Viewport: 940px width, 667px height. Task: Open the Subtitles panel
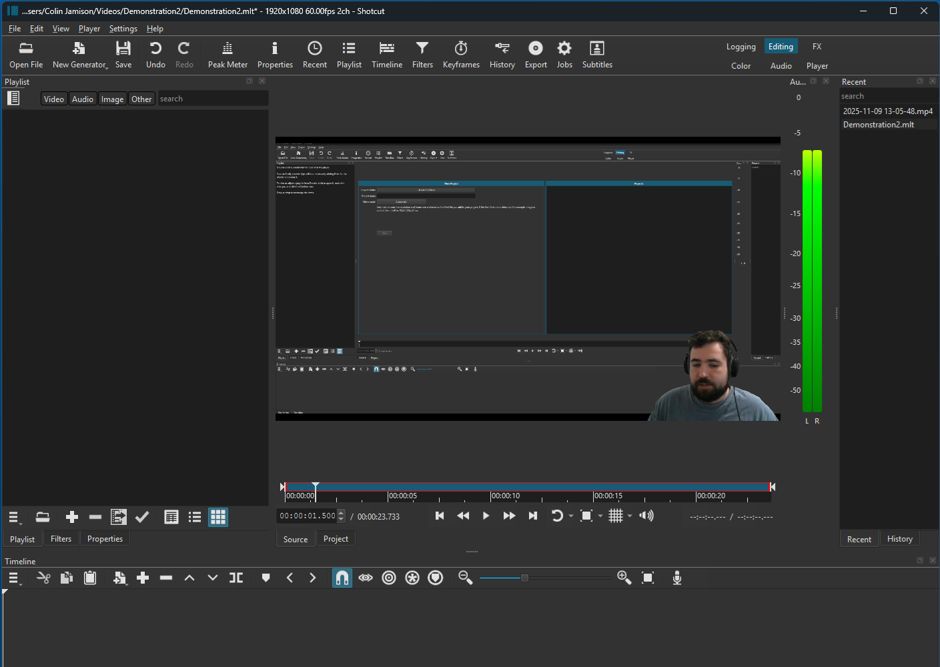(596, 53)
